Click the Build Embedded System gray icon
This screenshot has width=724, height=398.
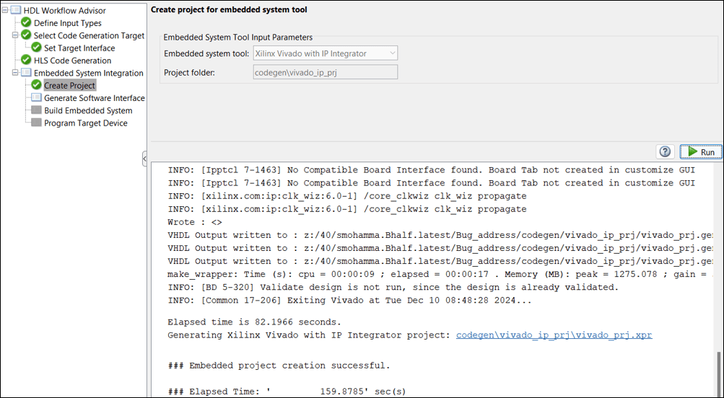point(37,110)
